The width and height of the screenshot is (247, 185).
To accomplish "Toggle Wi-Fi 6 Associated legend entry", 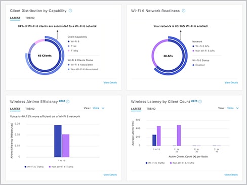I will (80, 65).
